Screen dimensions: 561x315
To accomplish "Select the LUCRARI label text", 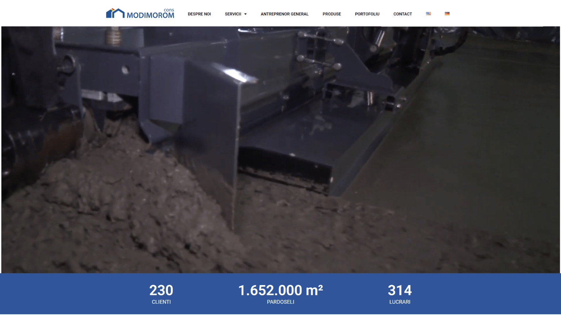I will (x=400, y=302).
